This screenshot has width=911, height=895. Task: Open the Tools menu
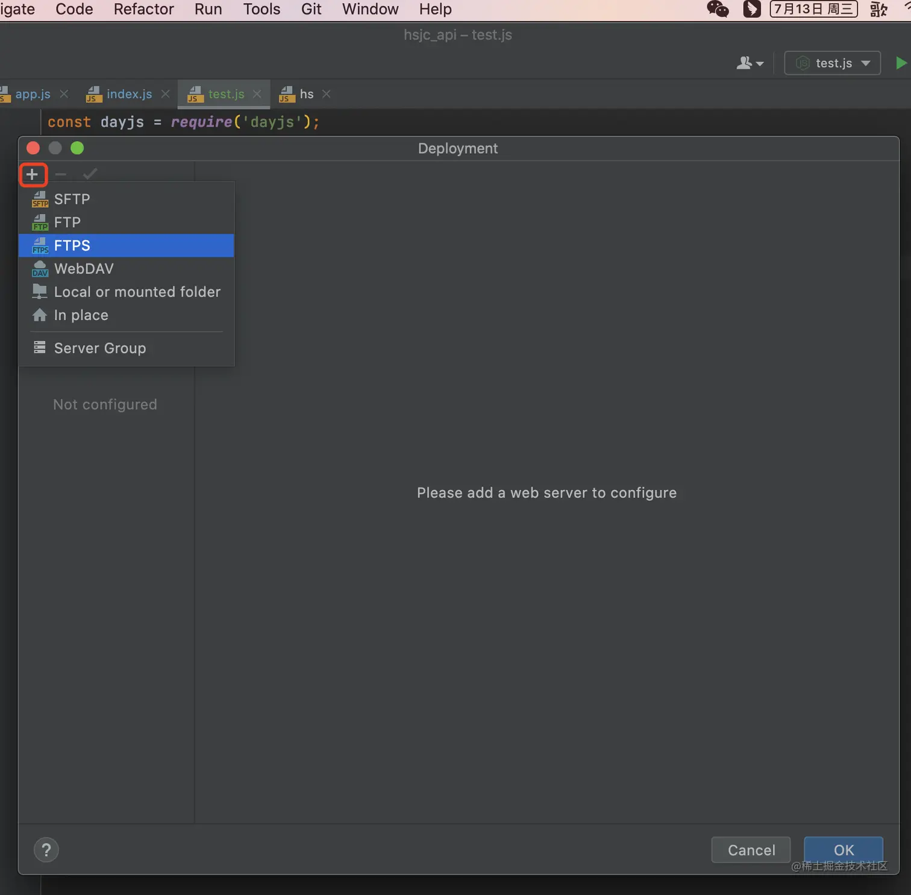coord(262,9)
